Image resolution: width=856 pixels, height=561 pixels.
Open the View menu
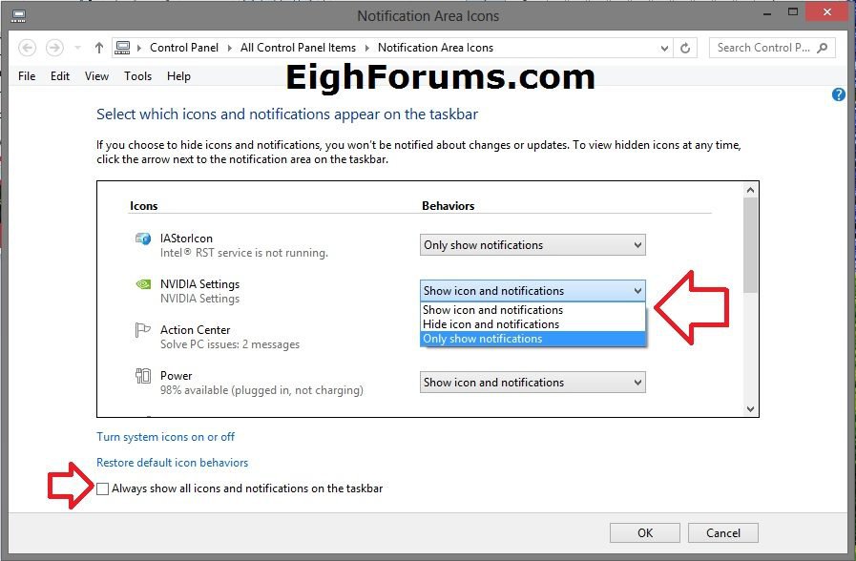96,76
